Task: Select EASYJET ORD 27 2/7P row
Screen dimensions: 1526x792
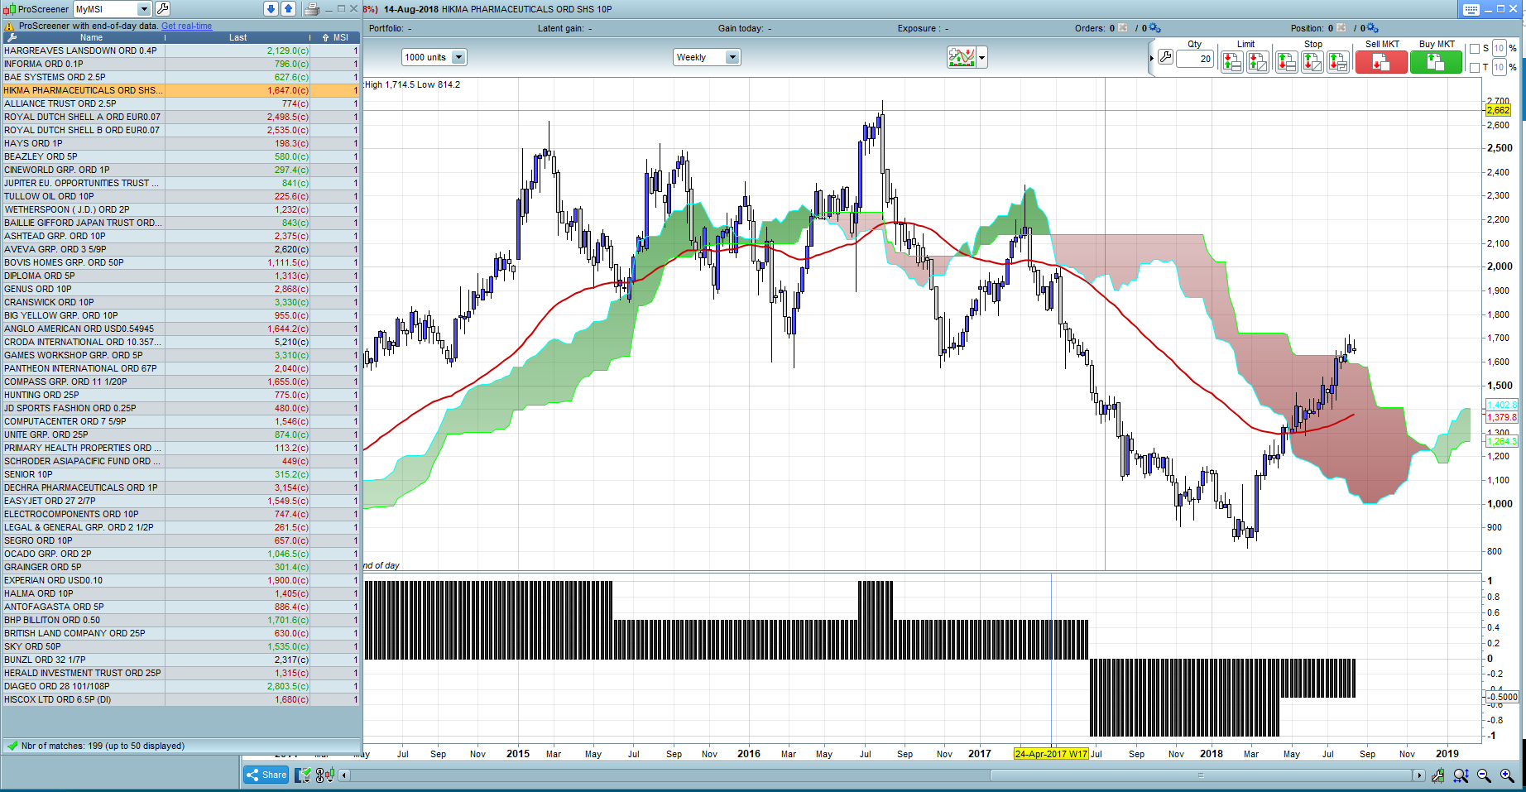Action: tap(180, 501)
